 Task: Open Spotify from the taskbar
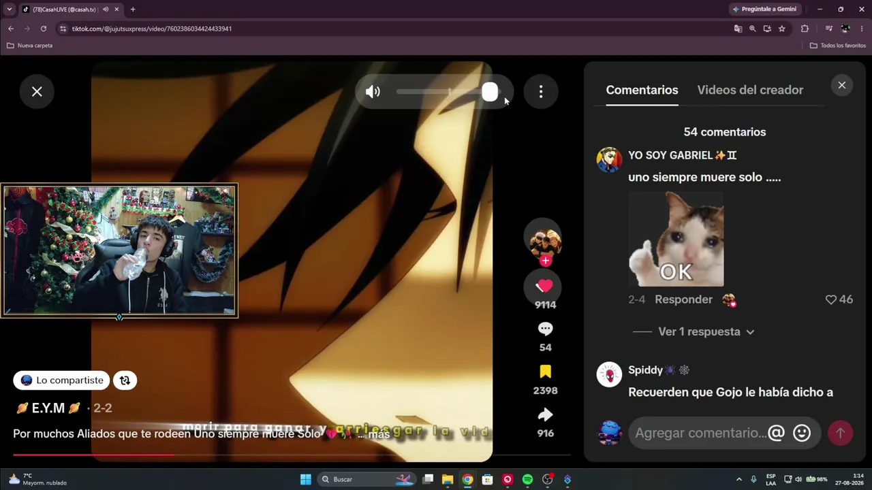pyautogui.click(x=527, y=479)
